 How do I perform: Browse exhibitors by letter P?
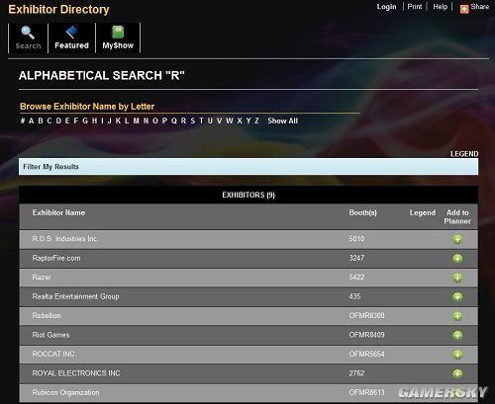[164, 121]
